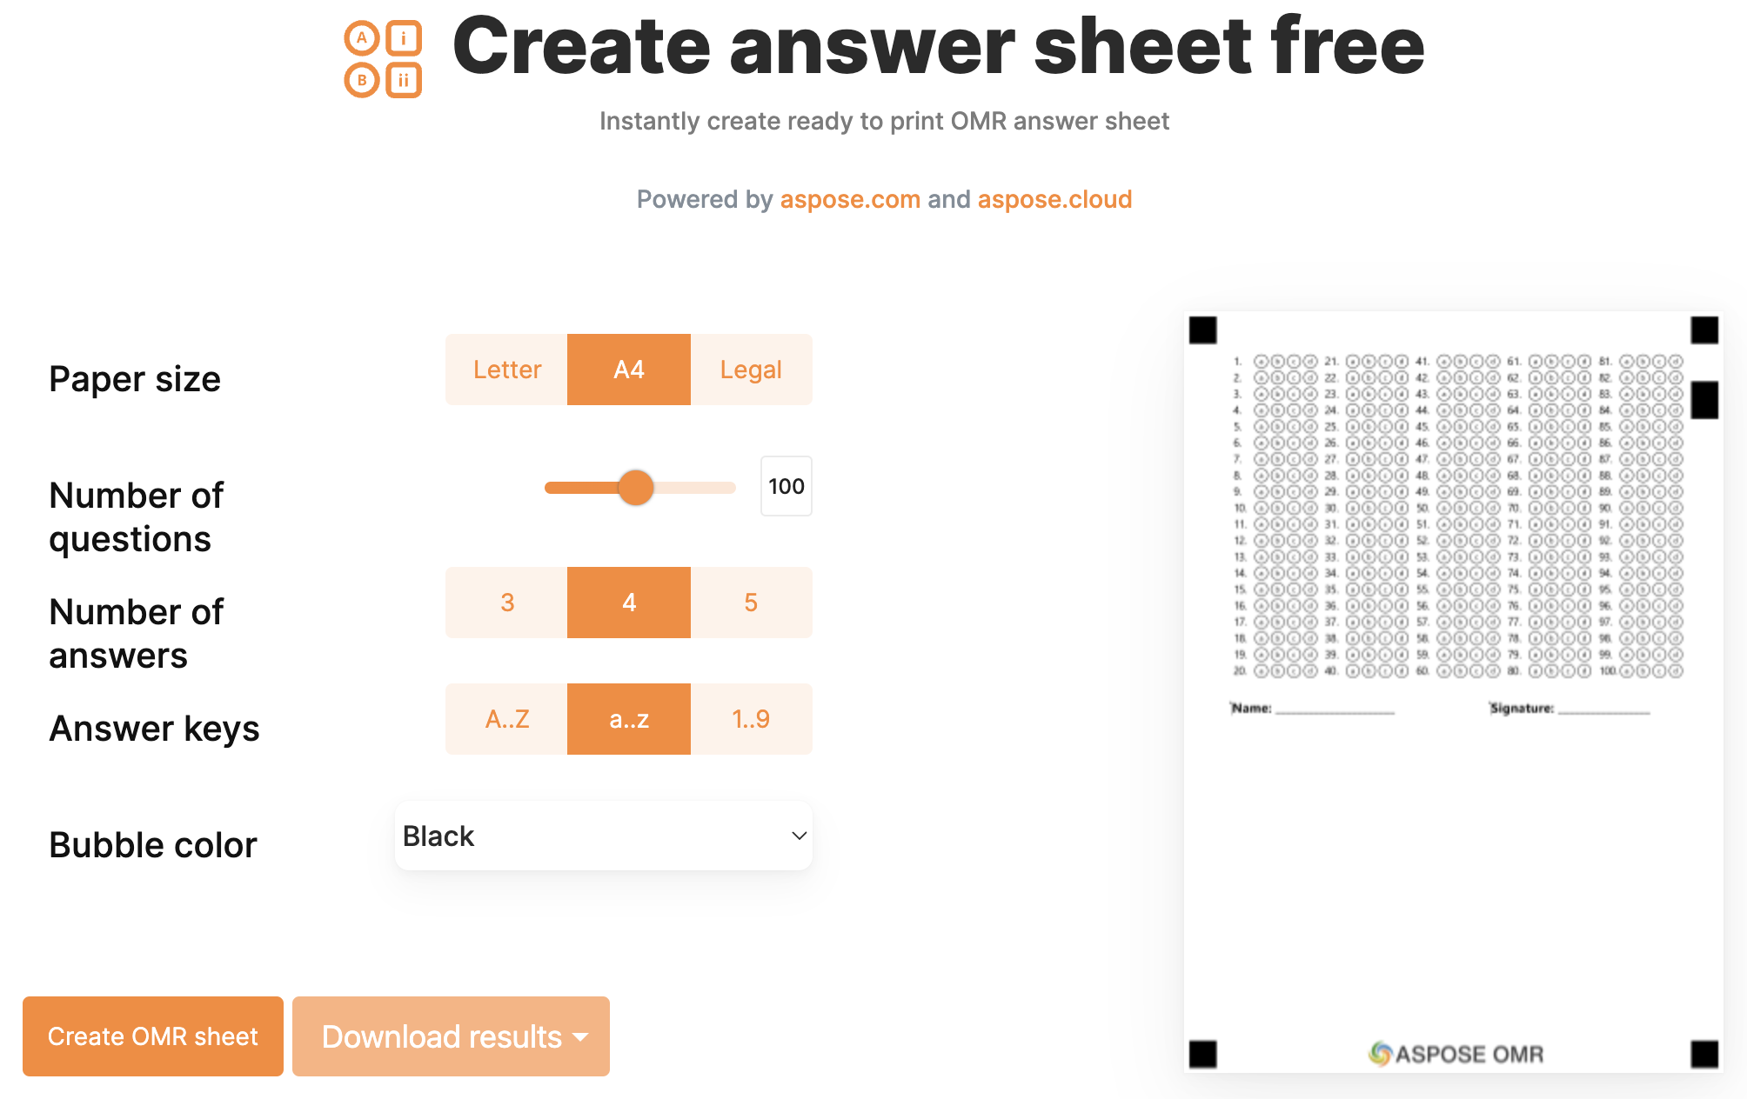Visit the aspose.cloud link

(1054, 199)
